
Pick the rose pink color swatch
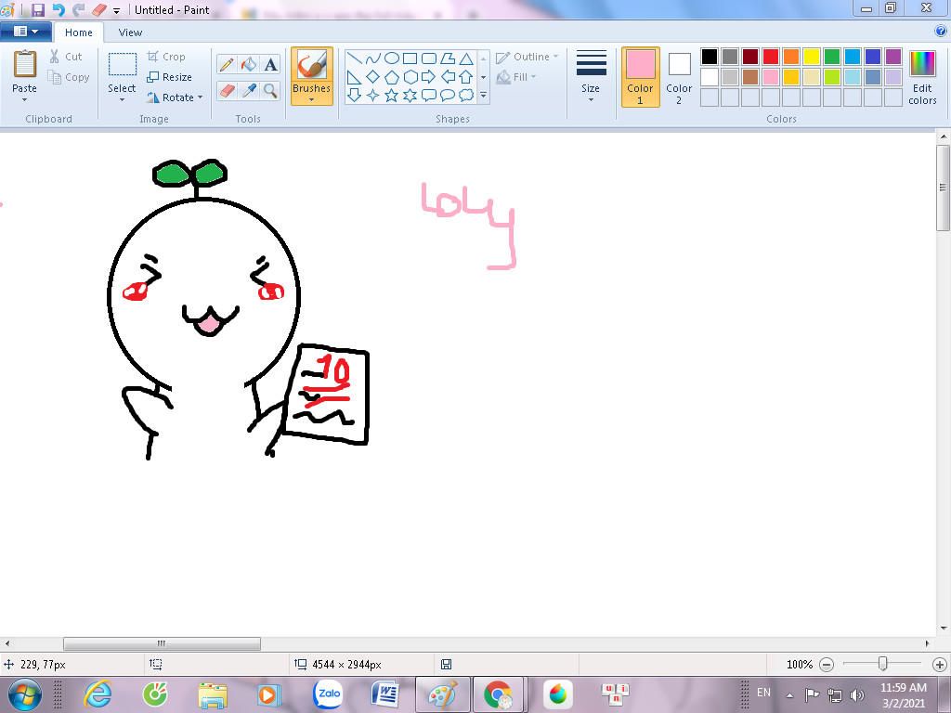click(770, 77)
